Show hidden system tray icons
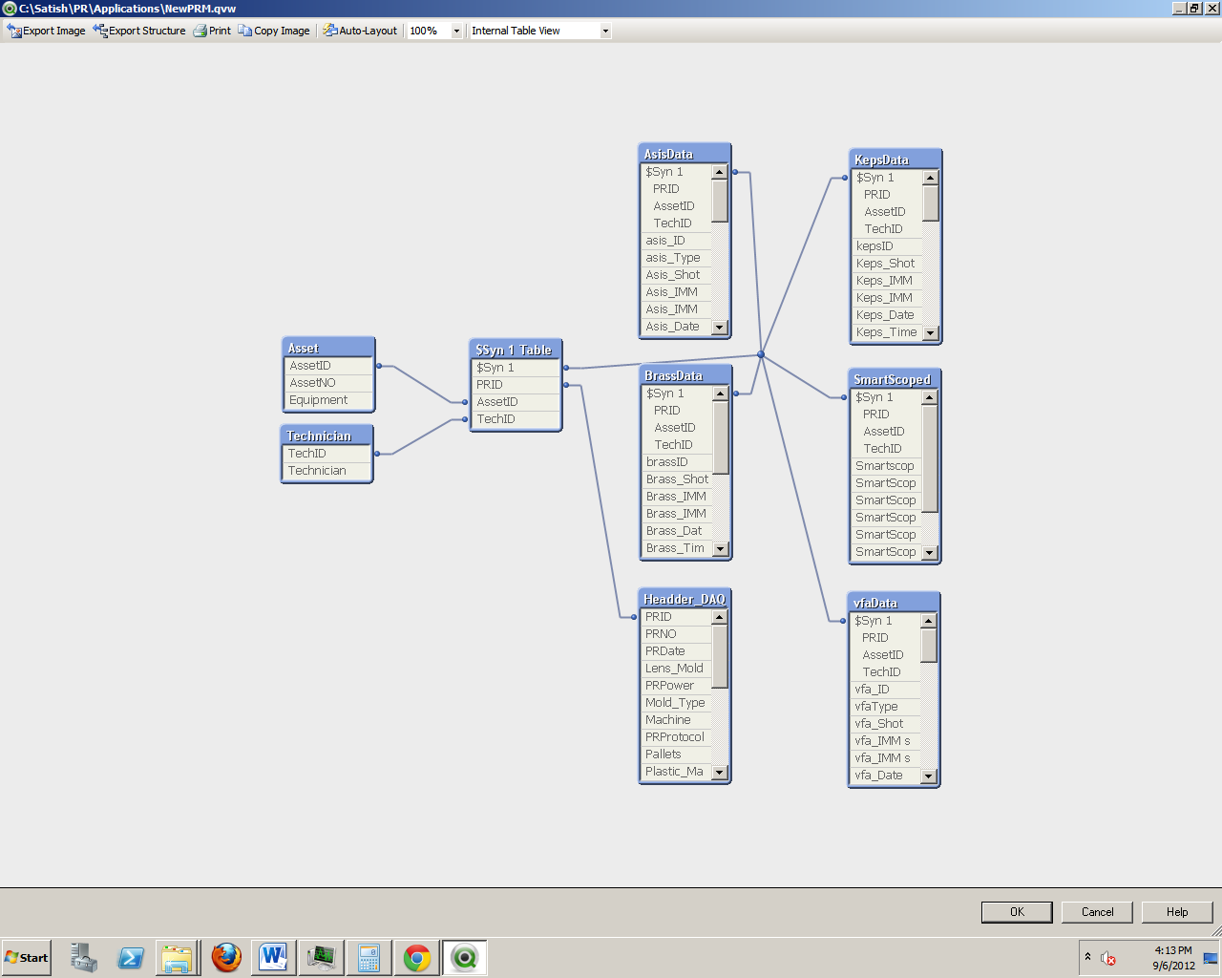 click(x=1087, y=956)
